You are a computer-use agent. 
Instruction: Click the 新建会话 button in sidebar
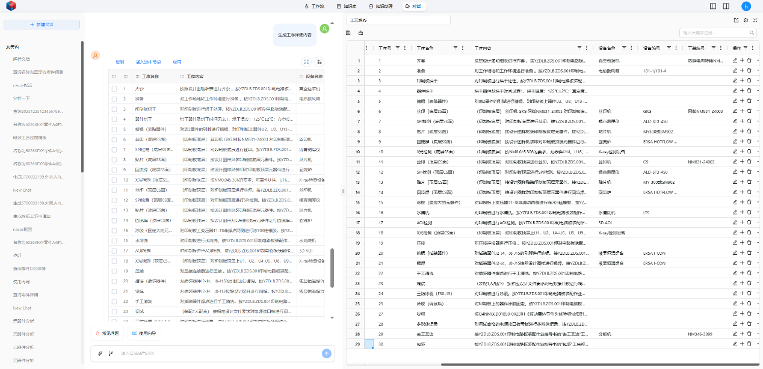coord(42,25)
